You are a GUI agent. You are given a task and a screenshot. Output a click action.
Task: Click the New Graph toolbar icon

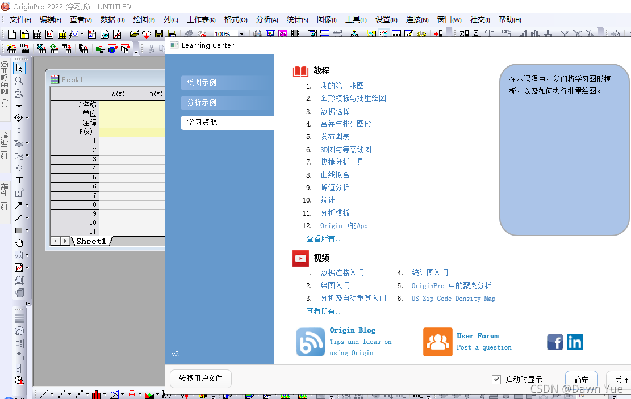coord(49,34)
